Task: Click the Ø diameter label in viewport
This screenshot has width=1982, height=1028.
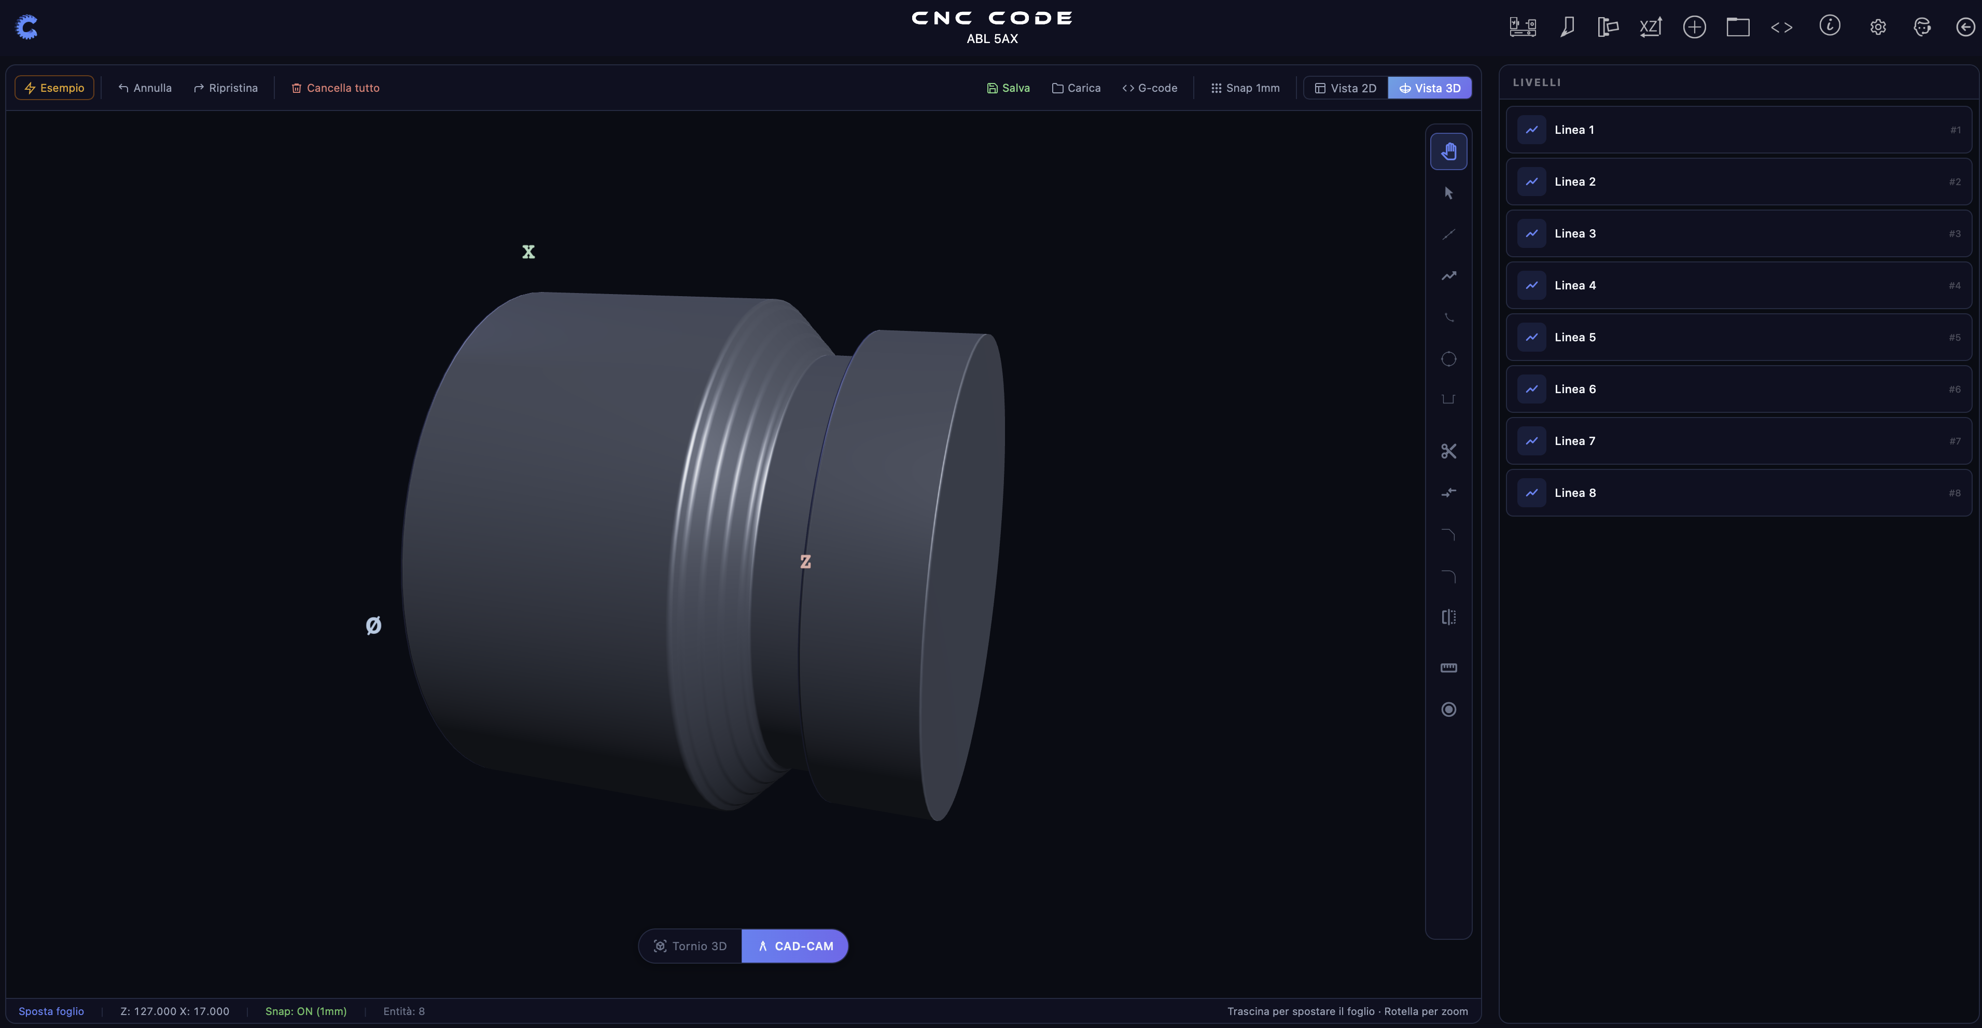Action: coord(373,626)
